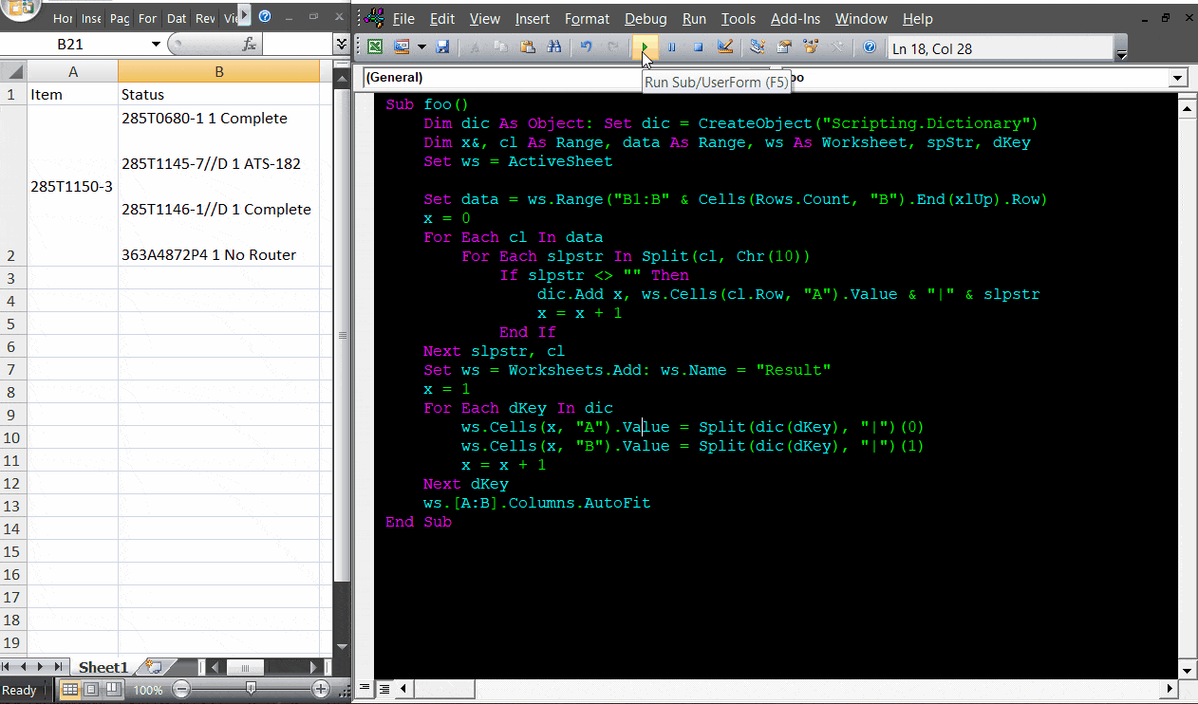Click the Copy icon in VBA toolbar

tap(501, 46)
